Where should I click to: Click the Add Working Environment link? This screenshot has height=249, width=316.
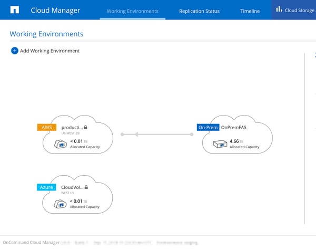pyautogui.click(x=50, y=51)
